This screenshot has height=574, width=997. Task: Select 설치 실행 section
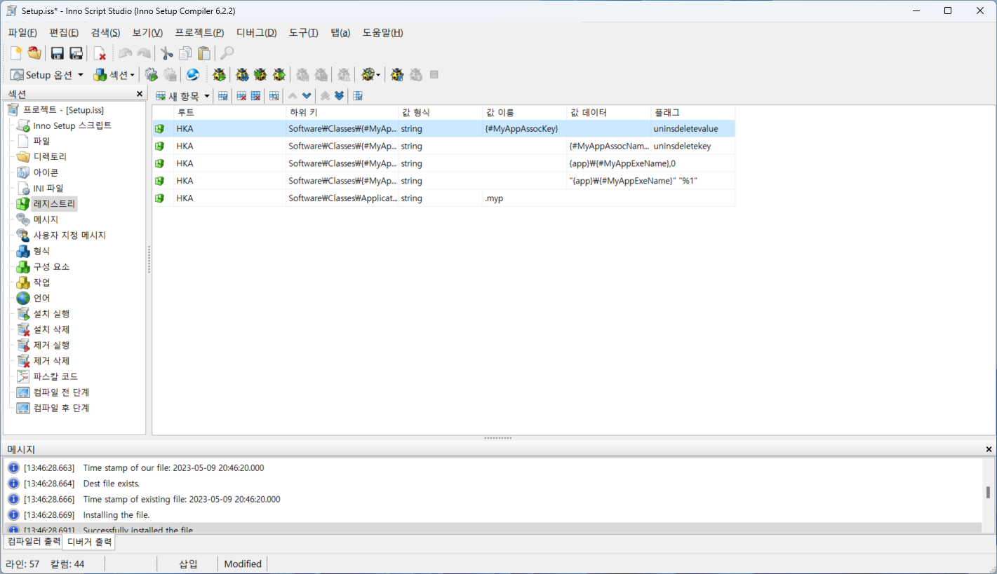[x=51, y=313]
